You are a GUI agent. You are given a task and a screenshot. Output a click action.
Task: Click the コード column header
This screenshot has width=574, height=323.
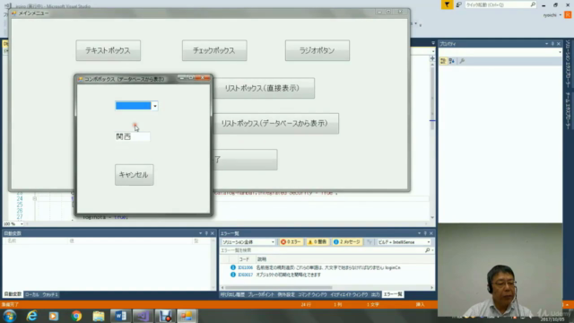point(244,259)
